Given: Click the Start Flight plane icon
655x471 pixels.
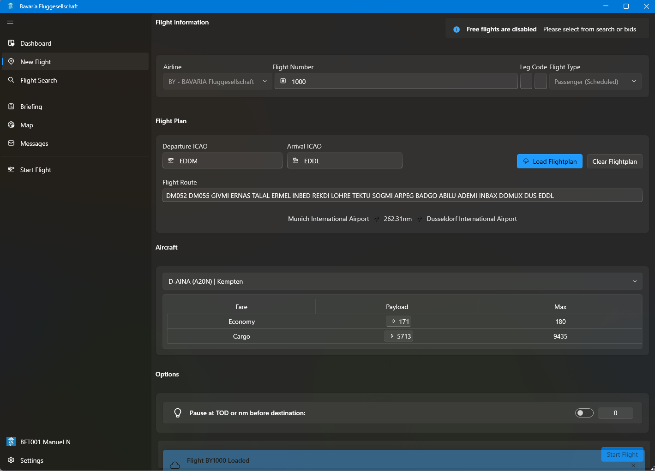Looking at the screenshot, I should (x=11, y=169).
